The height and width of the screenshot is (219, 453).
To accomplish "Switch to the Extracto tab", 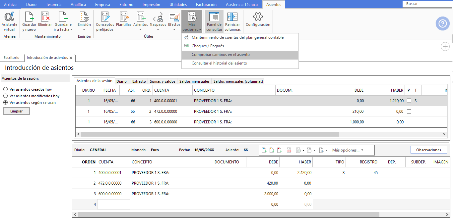I will click(139, 81).
